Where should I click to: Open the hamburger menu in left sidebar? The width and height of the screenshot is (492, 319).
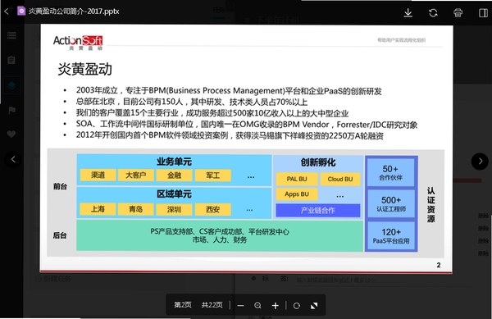[x=11, y=35]
